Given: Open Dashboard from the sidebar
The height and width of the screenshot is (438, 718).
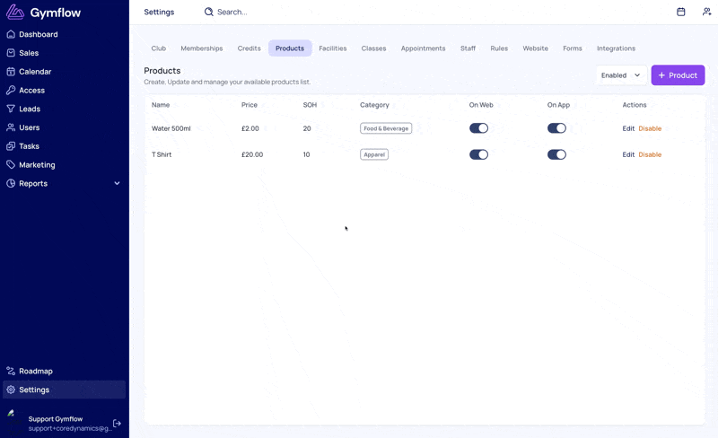Looking at the screenshot, I should coord(38,34).
